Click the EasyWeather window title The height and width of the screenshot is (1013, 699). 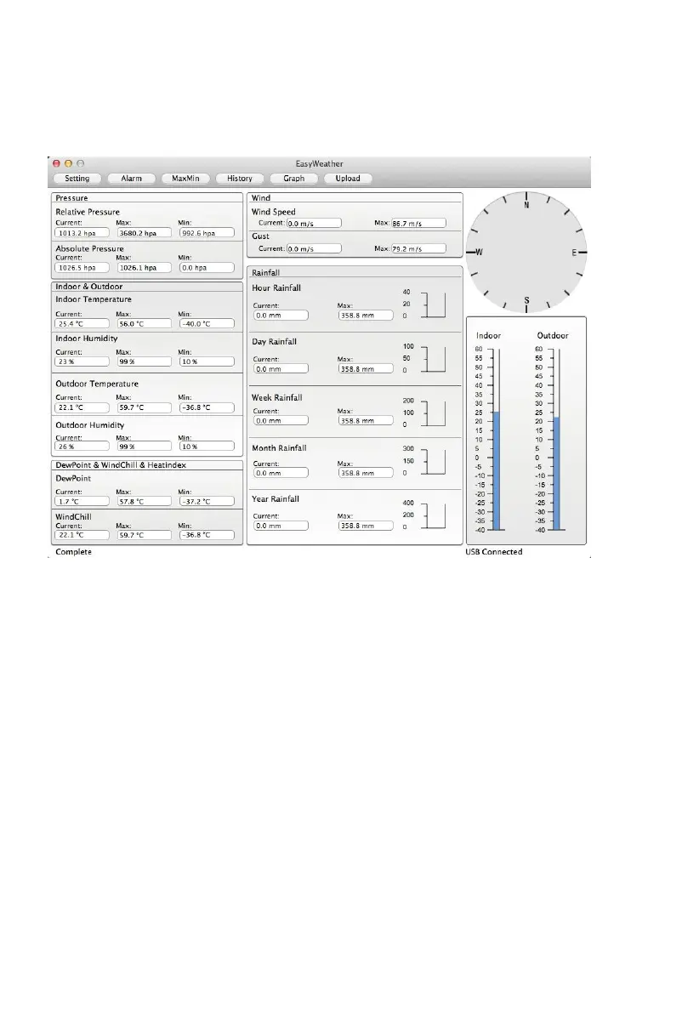[x=319, y=163]
